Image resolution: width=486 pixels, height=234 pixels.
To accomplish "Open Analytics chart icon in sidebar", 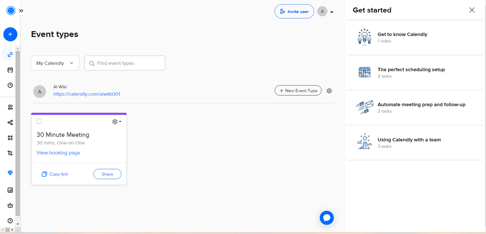I will click(x=10, y=190).
